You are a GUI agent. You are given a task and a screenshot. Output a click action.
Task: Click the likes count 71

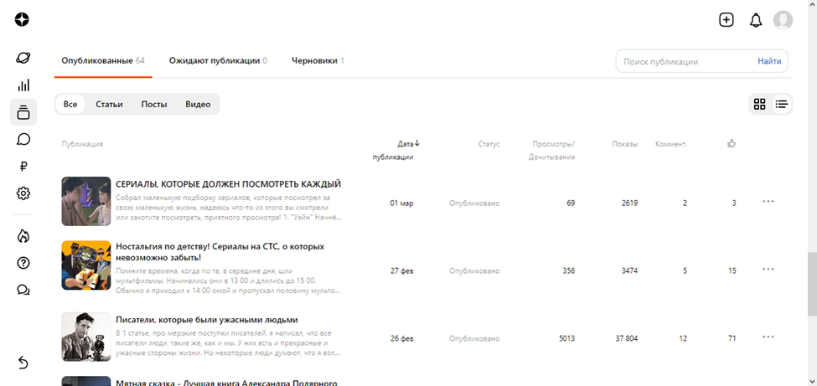pyautogui.click(x=732, y=338)
